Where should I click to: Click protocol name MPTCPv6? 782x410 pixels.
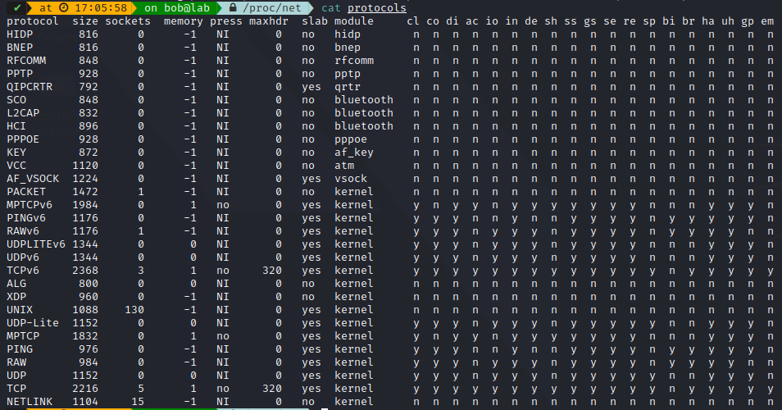(30, 205)
